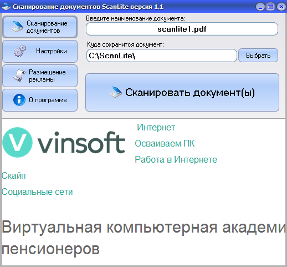287x267 pixels.
Task: Open the Скайп link
Action: pos(14,176)
